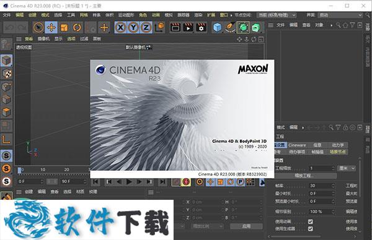
Task: Select Edges mode in left palette
Action: click(6, 100)
